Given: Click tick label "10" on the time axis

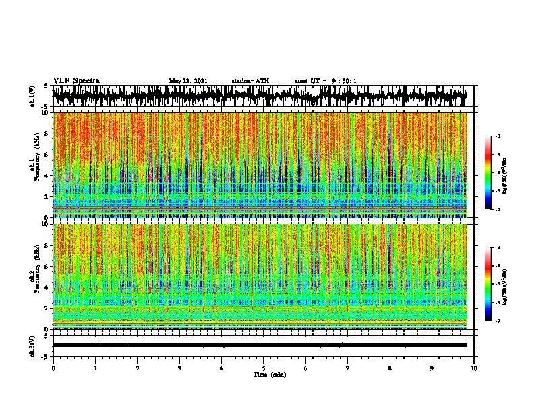Looking at the screenshot, I should pos(474,368).
